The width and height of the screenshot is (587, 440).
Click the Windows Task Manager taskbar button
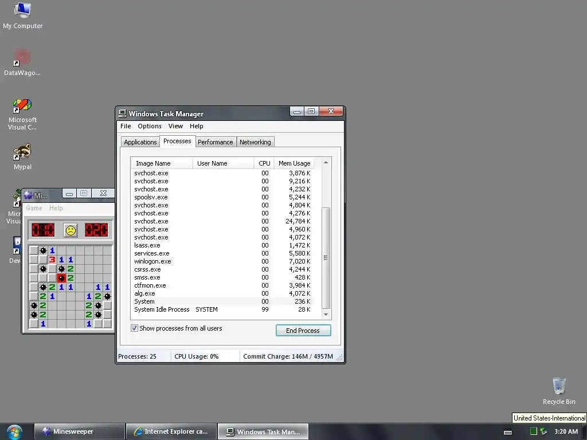point(263,432)
